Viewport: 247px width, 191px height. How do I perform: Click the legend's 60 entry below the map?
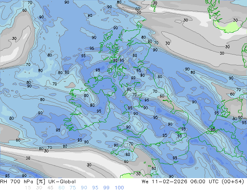(x=62, y=188)
